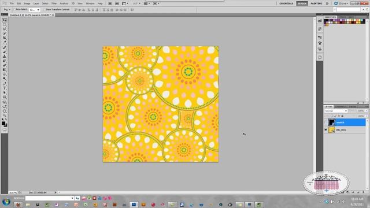Show more workspaces with the >> button
The width and height of the screenshot is (370, 208).
point(327,3)
